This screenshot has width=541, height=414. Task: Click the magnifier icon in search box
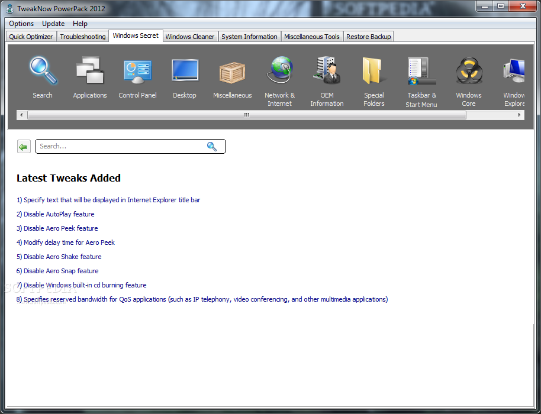coord(211,147)
